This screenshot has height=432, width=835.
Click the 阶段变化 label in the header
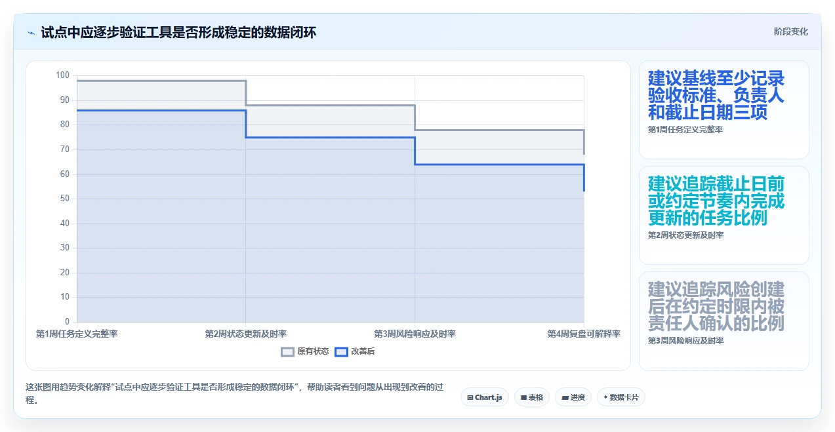tap(791, 31)
